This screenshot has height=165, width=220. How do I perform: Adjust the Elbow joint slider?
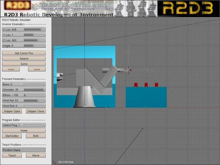24,95
